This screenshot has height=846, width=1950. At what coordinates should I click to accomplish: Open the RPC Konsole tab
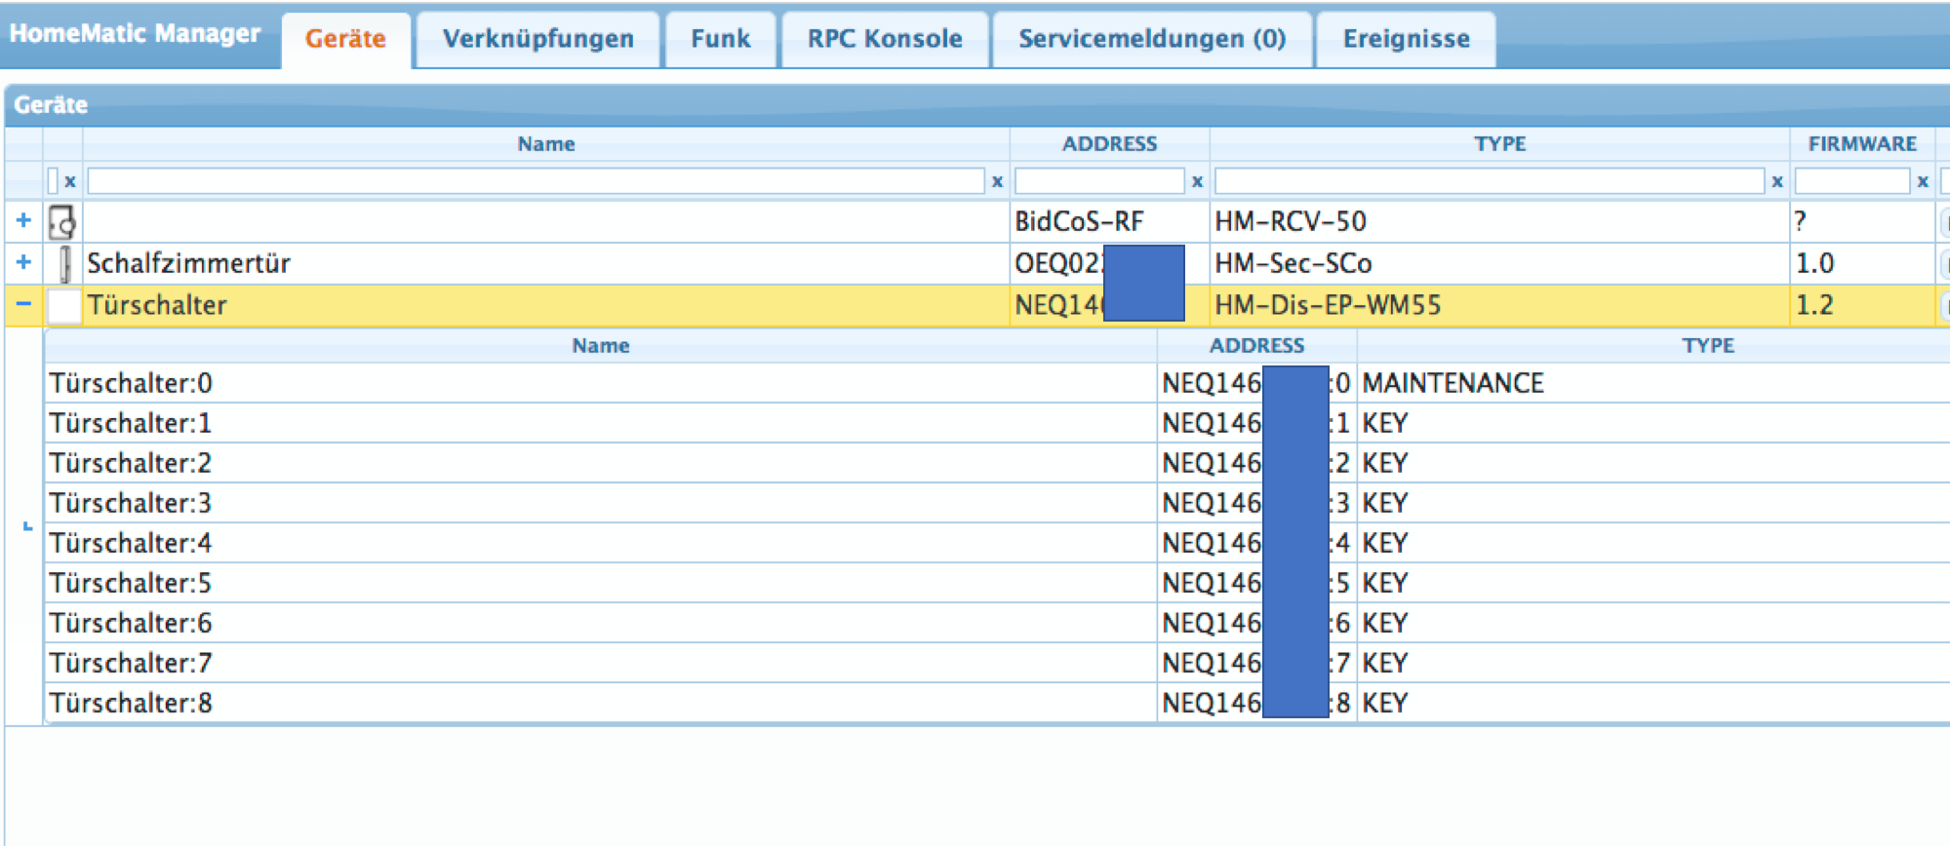pos(885,39)
